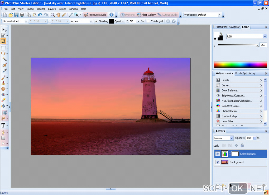Uncheck the Shading checkbox
This screenshot has height=195, width=269.
[x=96, y=21]
